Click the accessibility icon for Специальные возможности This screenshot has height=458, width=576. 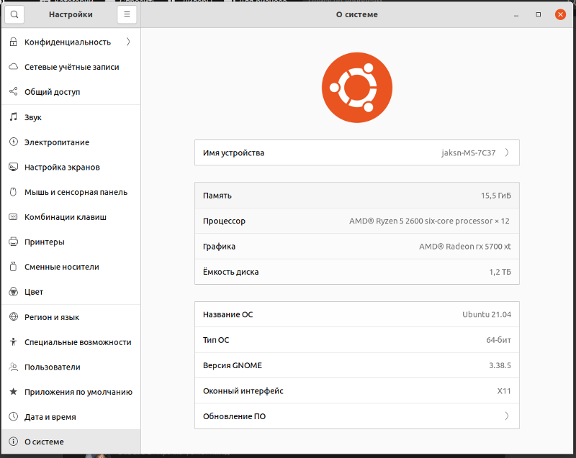(x=13, y=342)
